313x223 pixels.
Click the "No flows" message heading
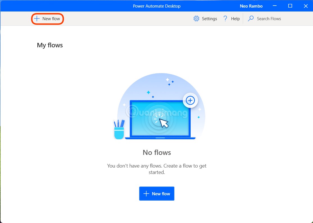click(157, 152)
